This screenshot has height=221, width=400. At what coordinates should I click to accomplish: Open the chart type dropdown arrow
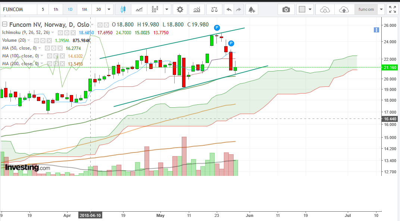(167, 9)
